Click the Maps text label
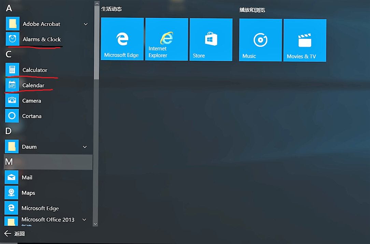This screenshot has width=370, height=244. (28, 193)
